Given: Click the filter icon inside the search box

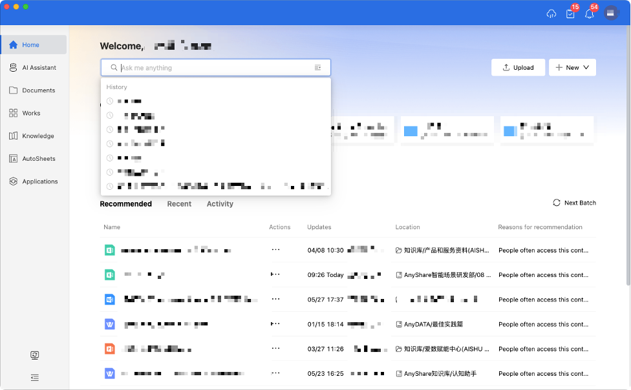Looking at the screenshot, I should tap(317, 68).
